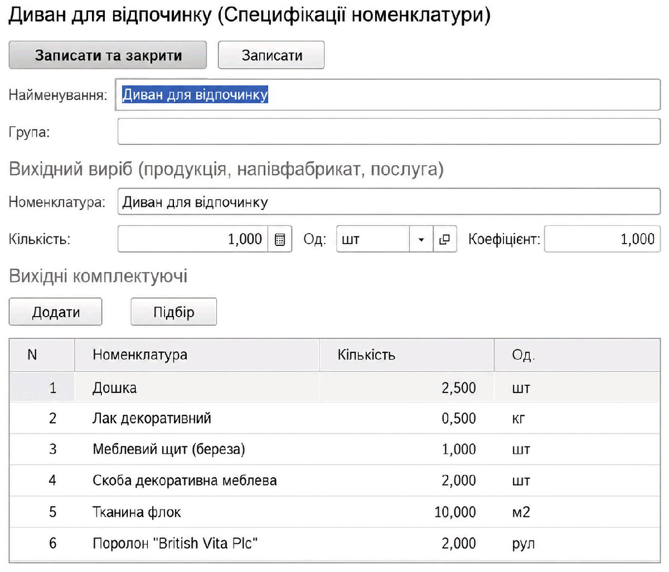Select Скоба декоративна меблева row
This screenshot has width=669, height=572.
[334, 481]
